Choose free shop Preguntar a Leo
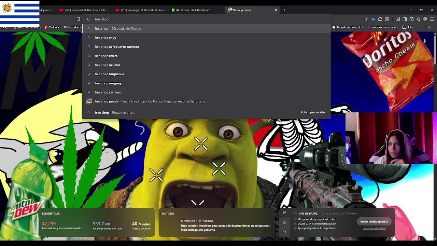This screenshot has height=246, width=437. tap(206, 112)
